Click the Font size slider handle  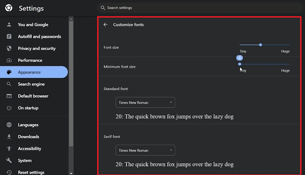260,45
